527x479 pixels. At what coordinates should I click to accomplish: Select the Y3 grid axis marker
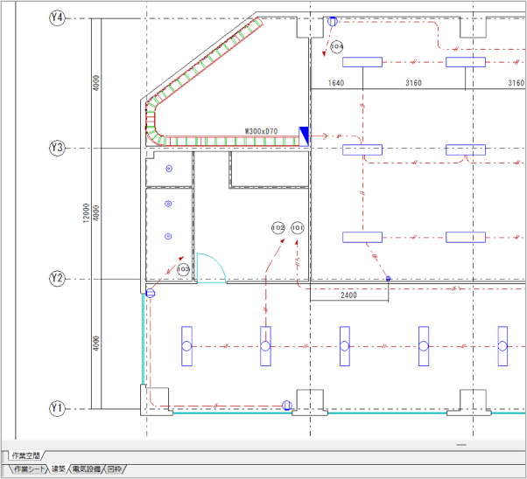tap(58, 149)
